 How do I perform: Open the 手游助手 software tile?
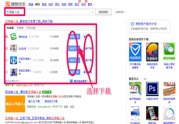click(x=152, y=52)
